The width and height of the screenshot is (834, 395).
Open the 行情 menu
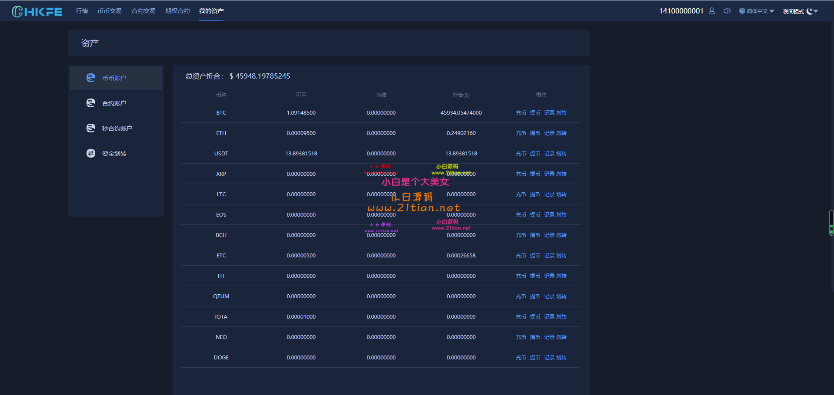tap(82, 11)
